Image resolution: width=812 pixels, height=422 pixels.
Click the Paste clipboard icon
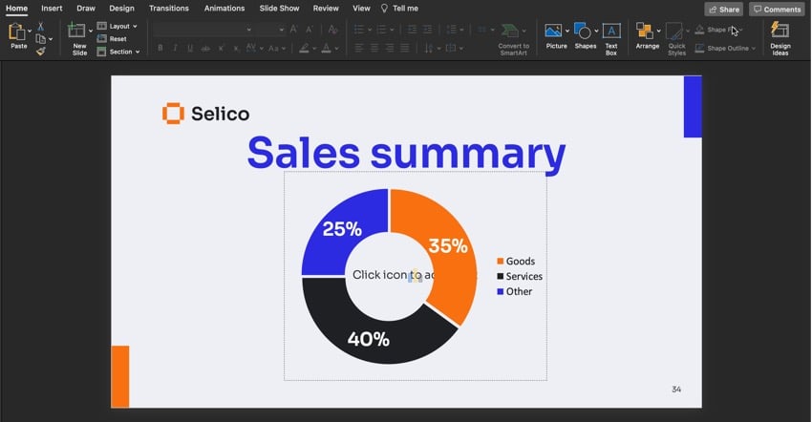click(16, 33)
